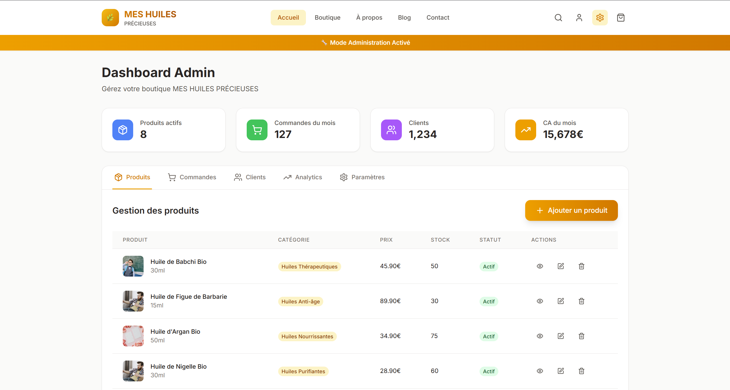Toggle the admin gear icon in header
Screen dimensions: 730x390
point(600,18)
